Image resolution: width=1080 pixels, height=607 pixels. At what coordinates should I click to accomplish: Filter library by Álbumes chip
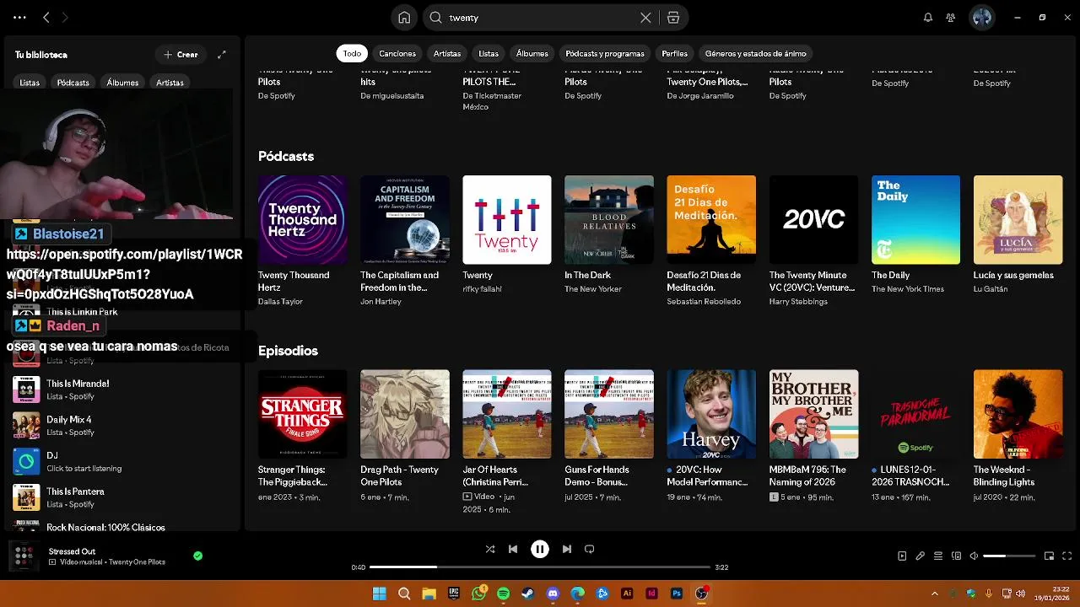tap(122, 83)
